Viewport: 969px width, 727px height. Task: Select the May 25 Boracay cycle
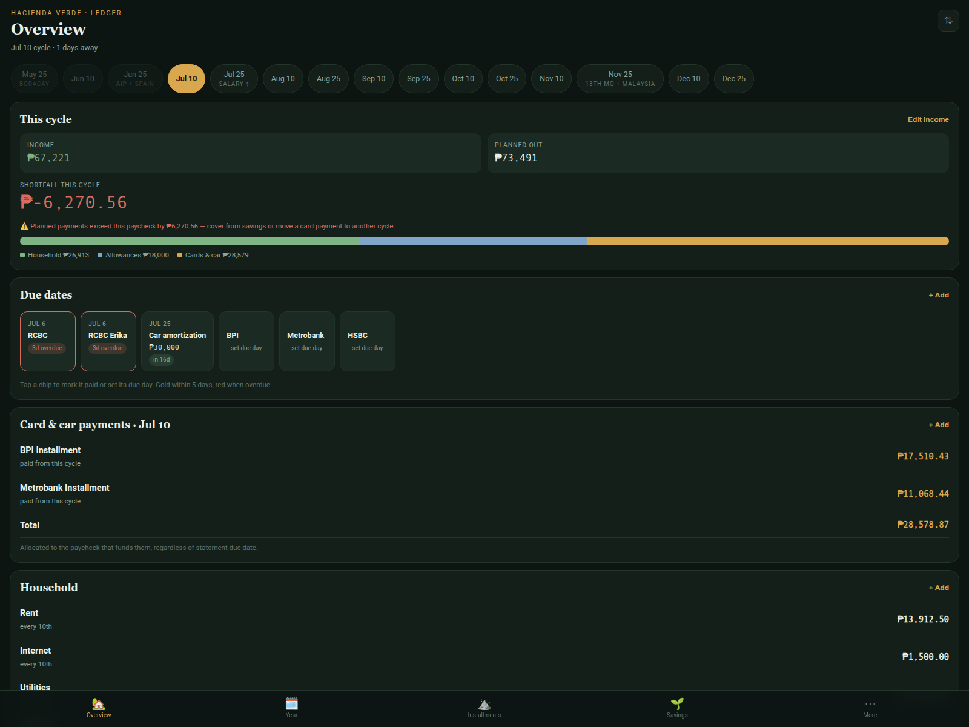[35, 79]
